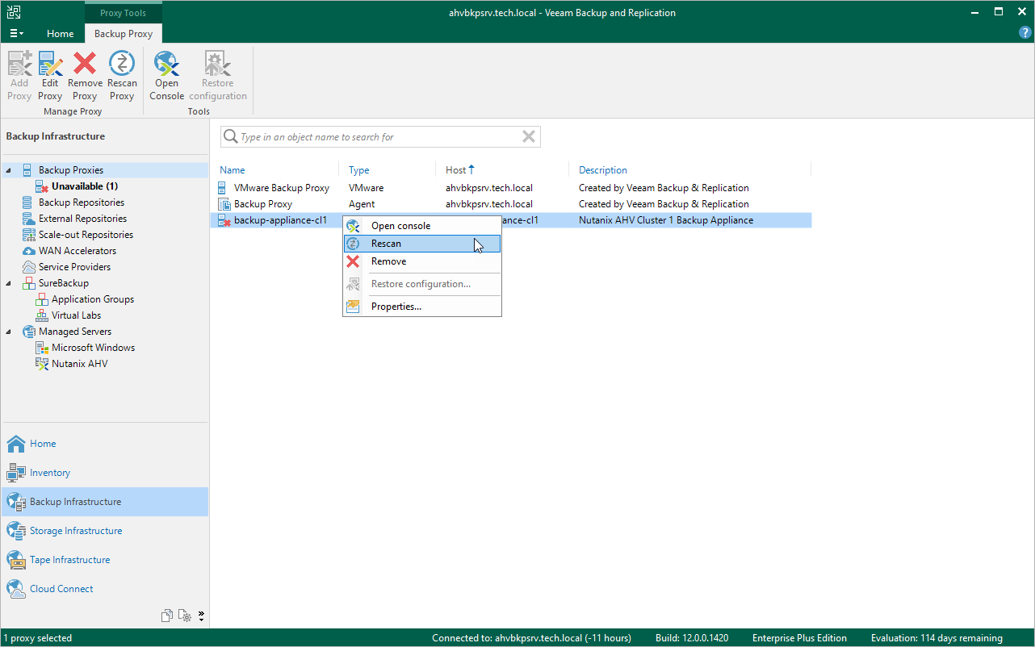Screen dimensions: 1035x647
Task: Open Backup Repositories in the tree
Action: (82, 202)
